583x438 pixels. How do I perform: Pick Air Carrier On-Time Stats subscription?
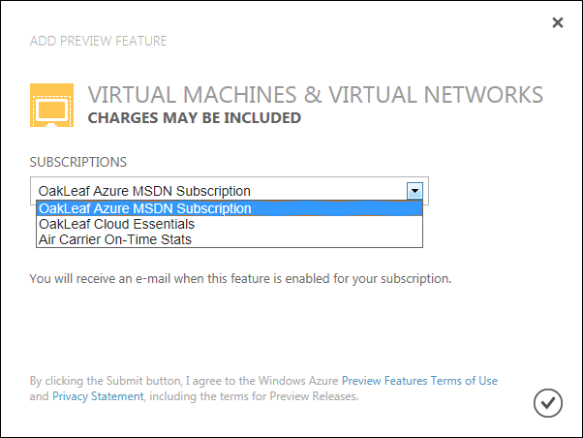(x=115, y=239)
